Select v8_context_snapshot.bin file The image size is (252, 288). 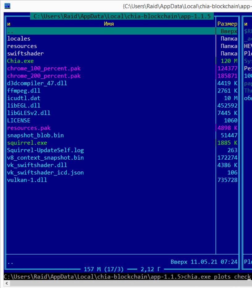click(45, 157)
